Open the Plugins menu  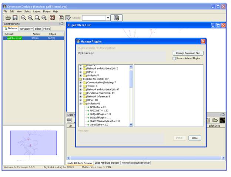click(x=47, y=11)
